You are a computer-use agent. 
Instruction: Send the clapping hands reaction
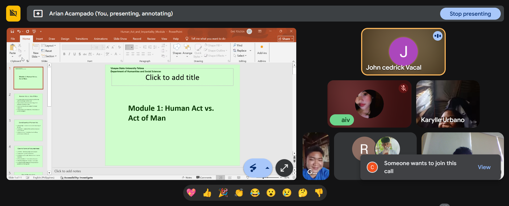click(239, 193)
